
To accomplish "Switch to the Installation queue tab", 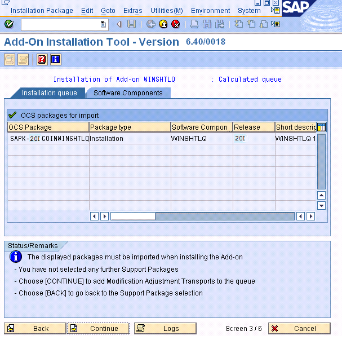I will point(49,93).
